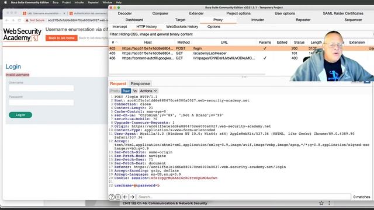
Task: Switch message view to Raw
Action: [126, 91]
